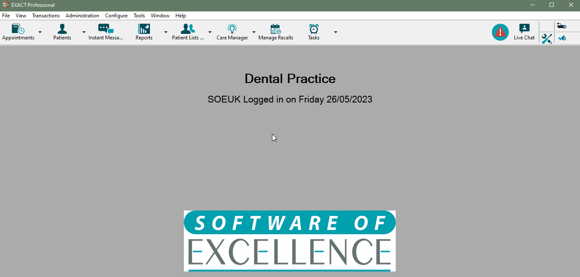The height and width of the screenshot is (277, 580).
Task: Expand the Patient Lists dropdown arrow
Action: (210, 32)
